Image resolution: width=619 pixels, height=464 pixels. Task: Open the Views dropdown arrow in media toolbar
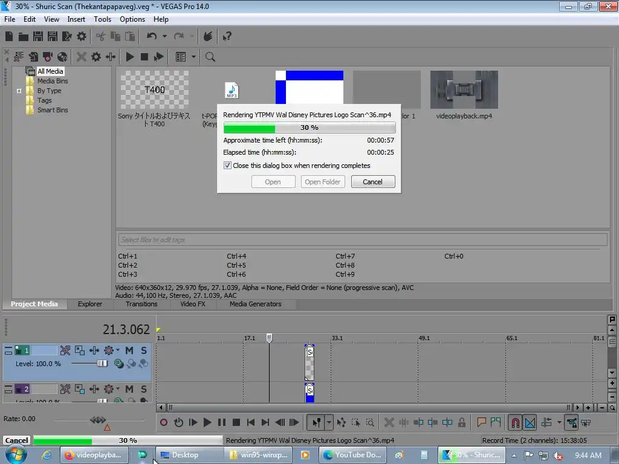[193, 57]
